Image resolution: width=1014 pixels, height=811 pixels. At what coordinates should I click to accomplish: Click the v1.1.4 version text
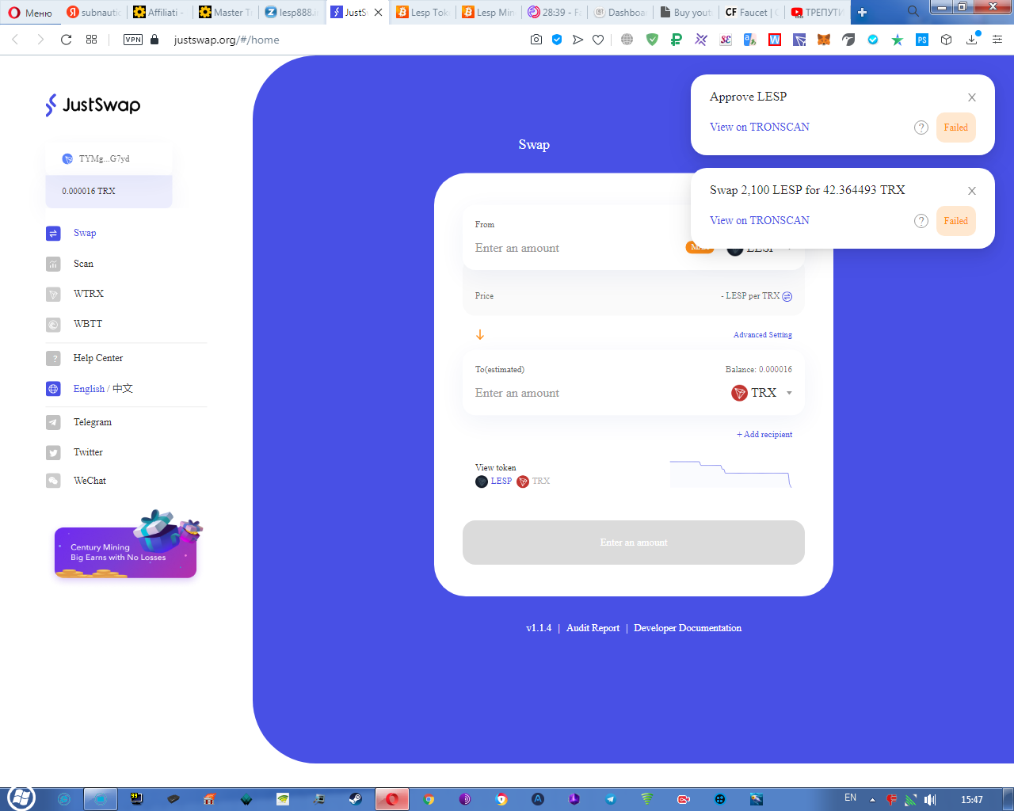(x=539, y=628)
